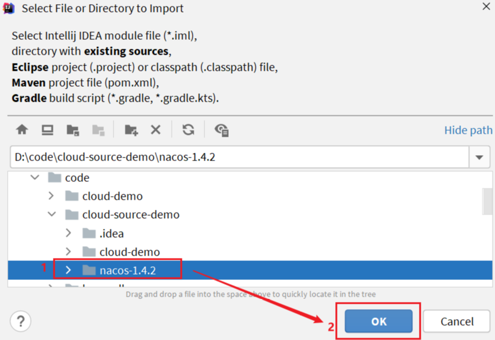Go to the Home directory icon
Viewport: 495px width, 340px height.
(22, 130)
